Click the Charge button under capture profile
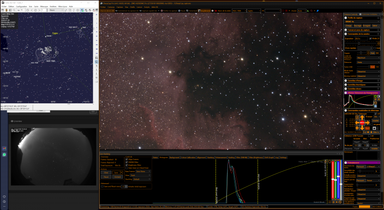The height and width of the screenshot is (210, 384). point(348,26)
